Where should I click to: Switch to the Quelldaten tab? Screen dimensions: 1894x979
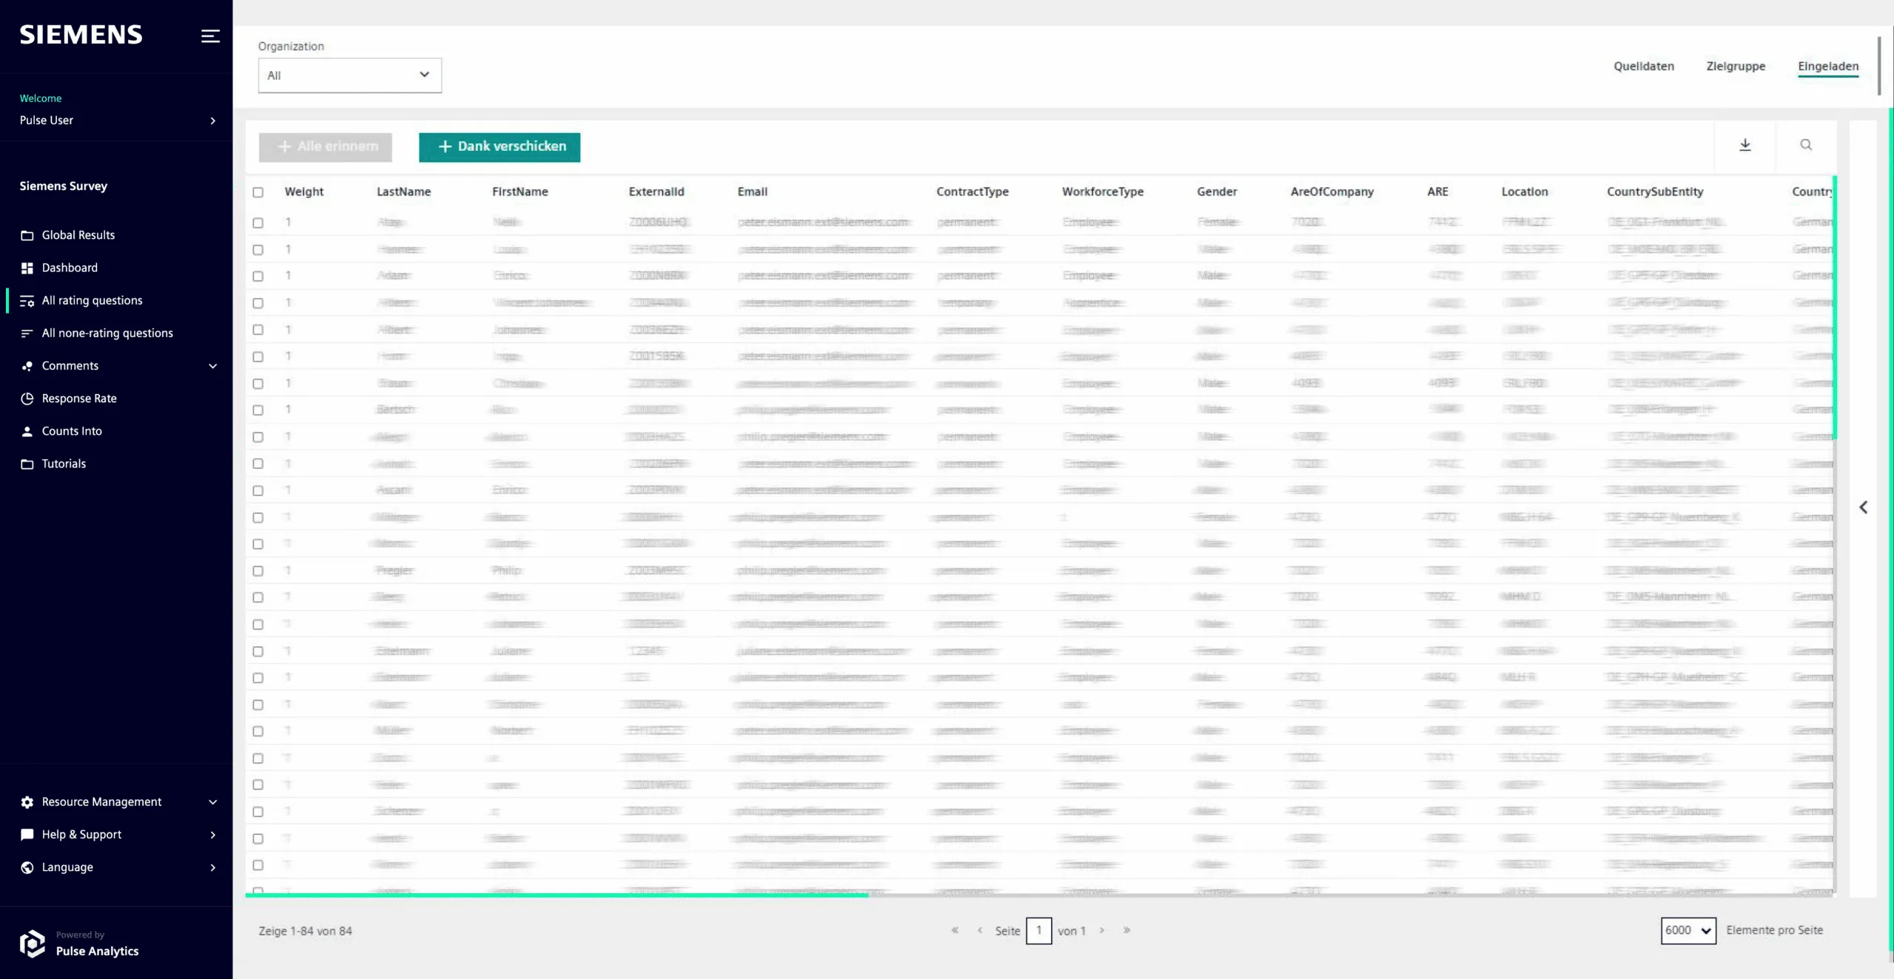tap(1643, 66)
